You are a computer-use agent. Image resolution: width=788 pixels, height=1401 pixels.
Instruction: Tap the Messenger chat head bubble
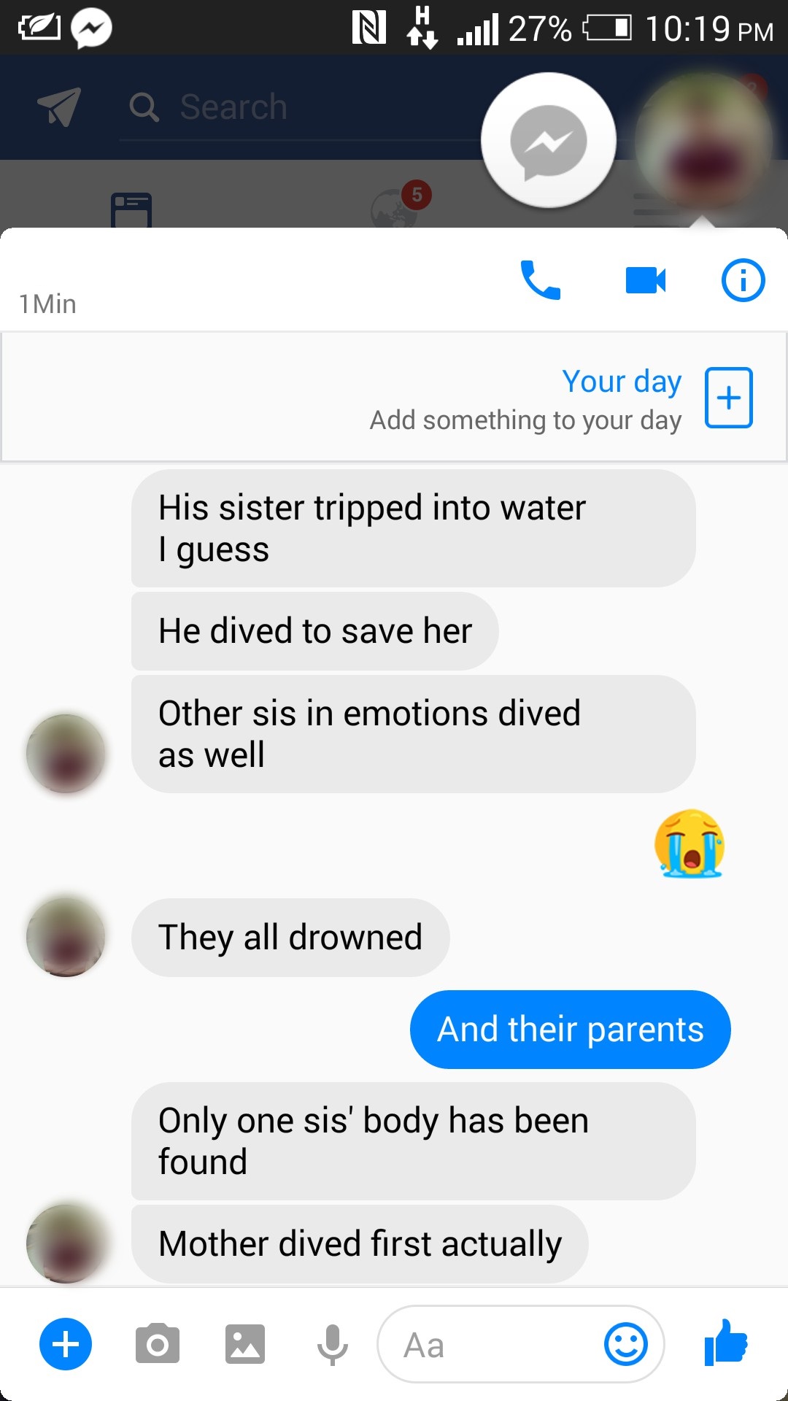[x=549, y=141]
